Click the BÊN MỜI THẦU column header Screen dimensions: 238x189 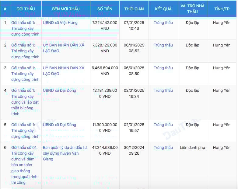pyautogui.click(x=66, y=9)
